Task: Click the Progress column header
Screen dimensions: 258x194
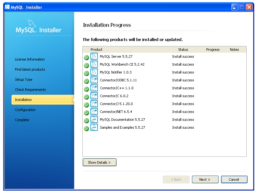Action: click(x=213, y=50)
